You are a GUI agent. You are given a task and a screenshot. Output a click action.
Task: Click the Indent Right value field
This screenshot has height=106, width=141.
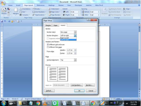(x=74, y=15)
